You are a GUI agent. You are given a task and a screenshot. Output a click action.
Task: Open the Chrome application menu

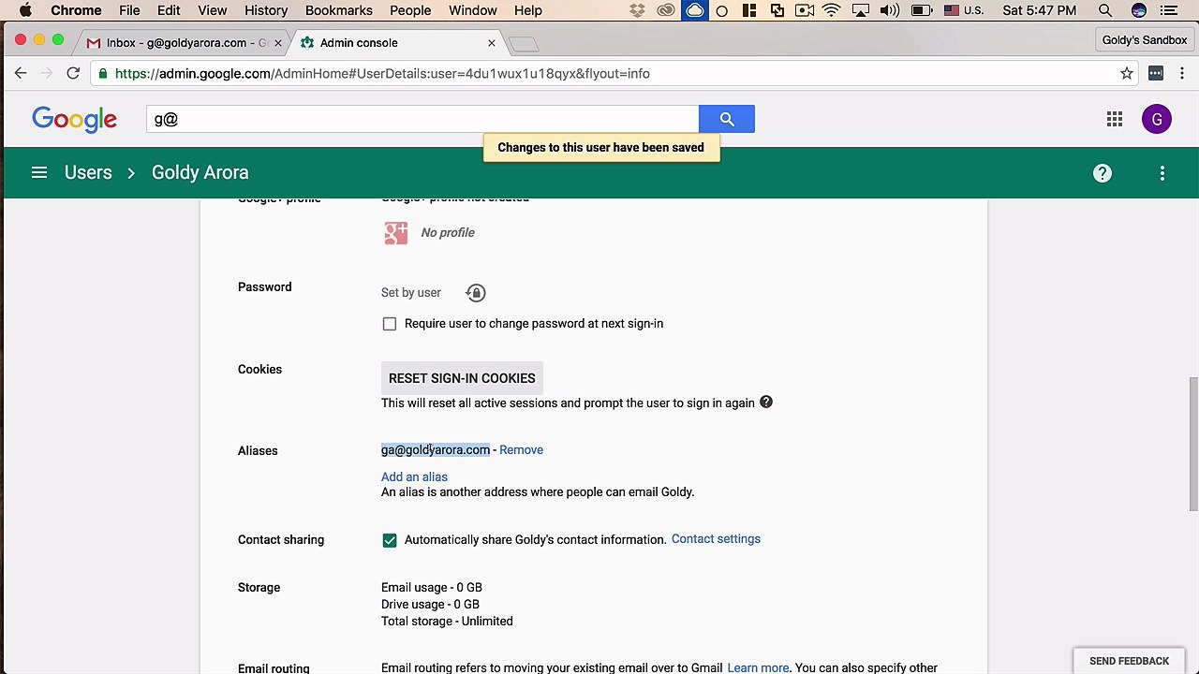[76, 10]
